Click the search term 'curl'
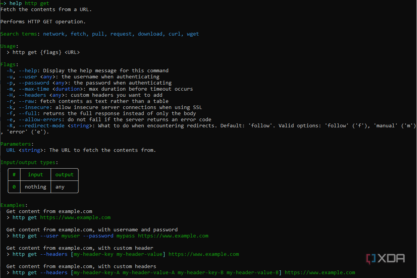This screenshot has width=417, height=278. click(174, 34)
